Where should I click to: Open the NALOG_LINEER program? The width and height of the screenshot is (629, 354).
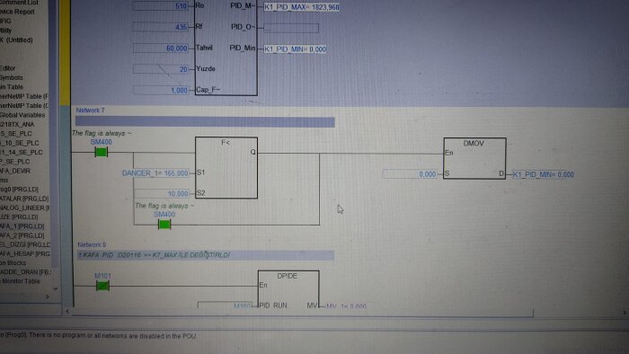(x=25, y=208)
